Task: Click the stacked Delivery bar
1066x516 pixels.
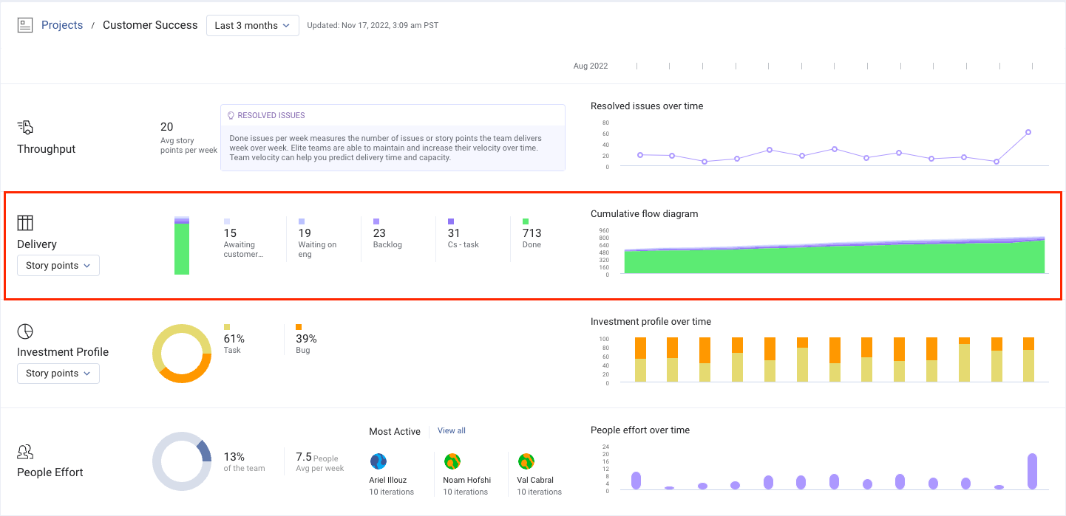Action: coord(182,247)
